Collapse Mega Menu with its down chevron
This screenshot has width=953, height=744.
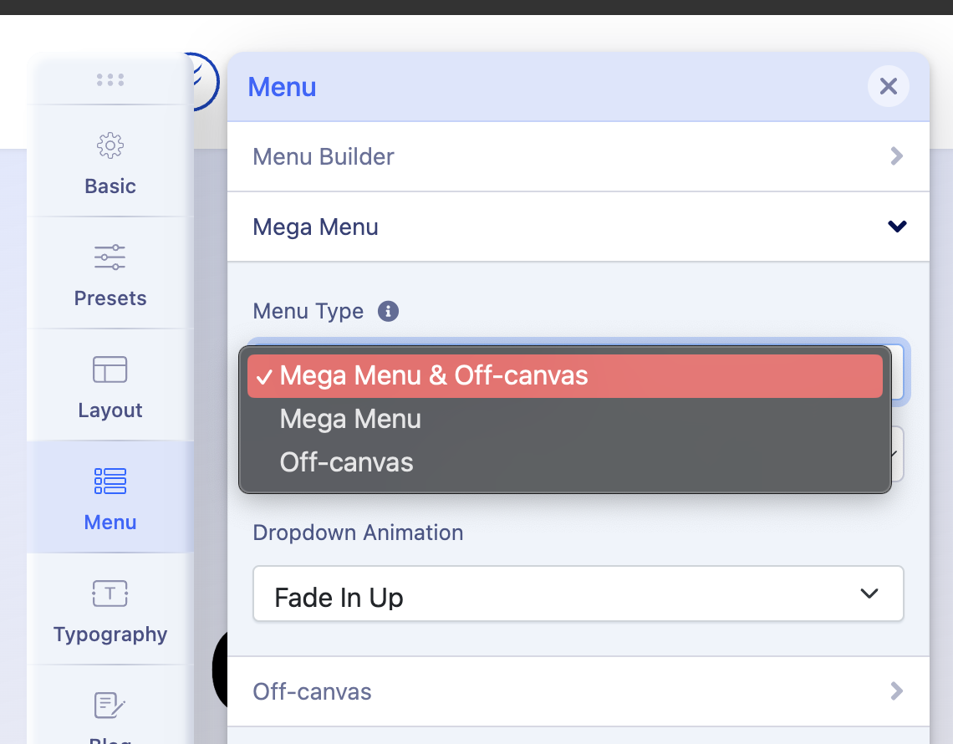pyautogui.click(x=897, y=227)
